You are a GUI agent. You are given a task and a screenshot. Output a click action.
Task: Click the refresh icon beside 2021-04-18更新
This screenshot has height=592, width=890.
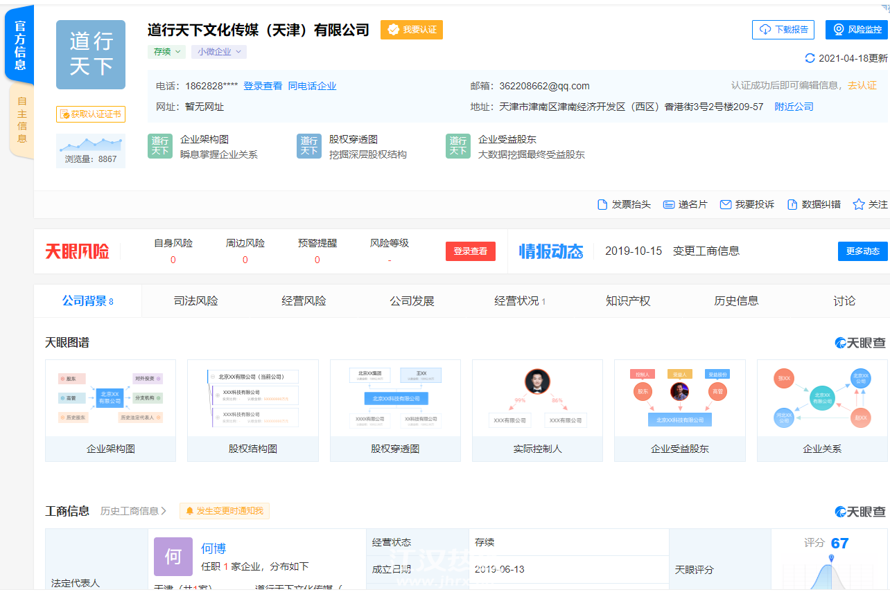tap(810, 58)
